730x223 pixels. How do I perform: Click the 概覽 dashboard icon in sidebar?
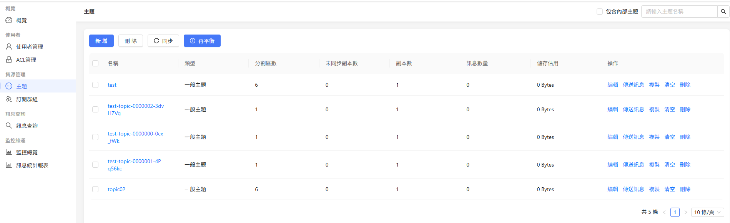[9, 20]
